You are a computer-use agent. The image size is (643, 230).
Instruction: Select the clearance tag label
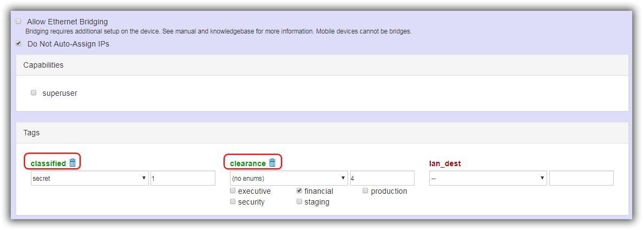pyautogui.click(x=248, y=163)
